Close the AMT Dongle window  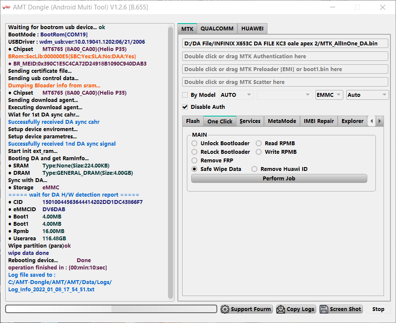click(383, 7)
